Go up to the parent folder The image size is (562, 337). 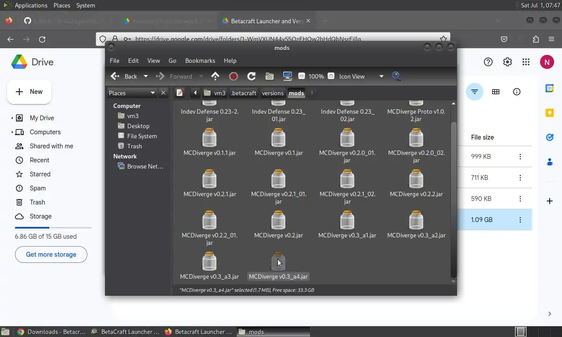click(x=215, y=76)
